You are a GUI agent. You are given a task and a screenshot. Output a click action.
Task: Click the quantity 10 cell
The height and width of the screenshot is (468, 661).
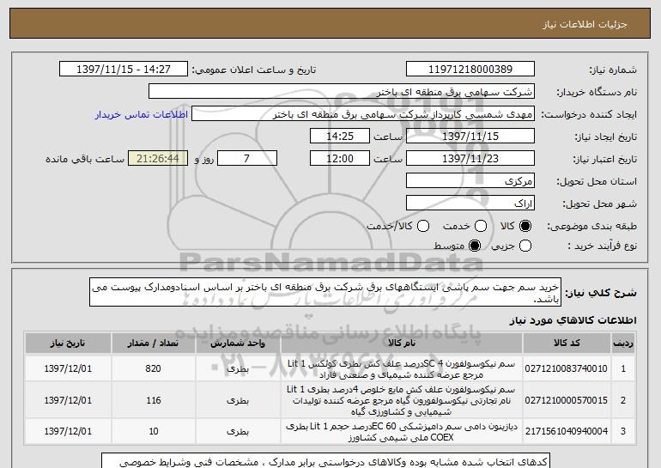point(153,431)
